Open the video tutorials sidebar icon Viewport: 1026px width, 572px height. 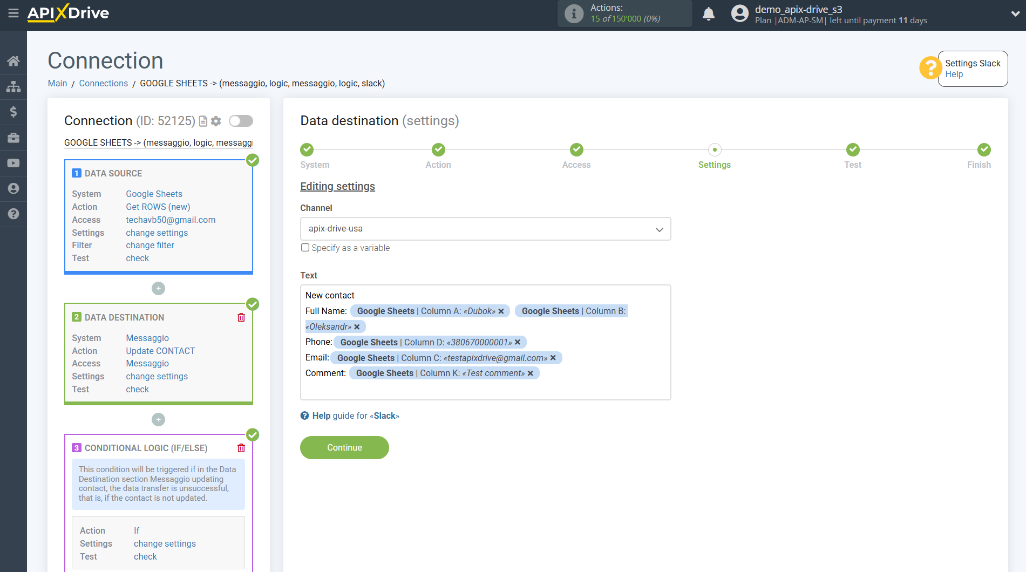coord(13,163)
